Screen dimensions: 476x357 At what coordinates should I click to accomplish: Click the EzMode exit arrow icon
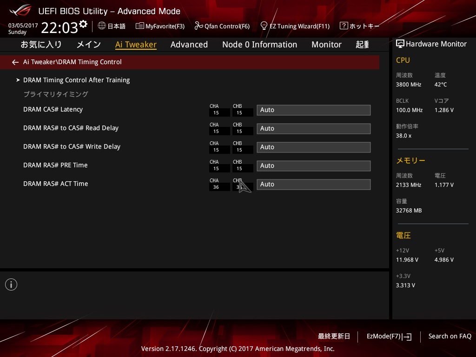[x=407, y=337]
